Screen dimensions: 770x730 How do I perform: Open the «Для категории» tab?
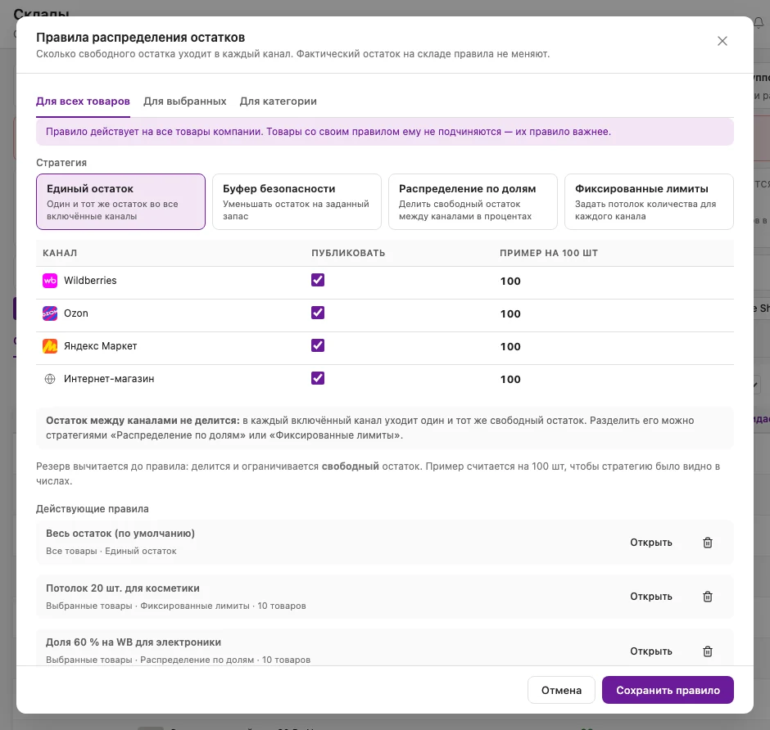click(x=278, y=101)
